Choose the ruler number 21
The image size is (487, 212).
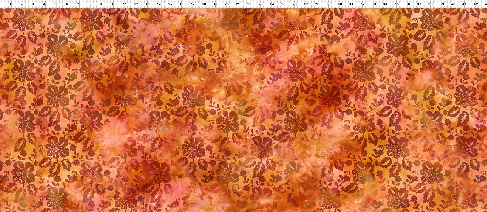(x=238, y=4)
